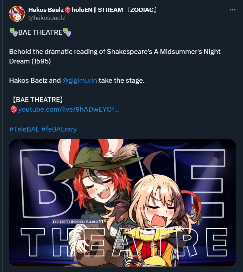243x272 pixels.
Task: Click the ILLUST:@DDOLBANG11 credit on the image
Action: click(x=78, y=222)
